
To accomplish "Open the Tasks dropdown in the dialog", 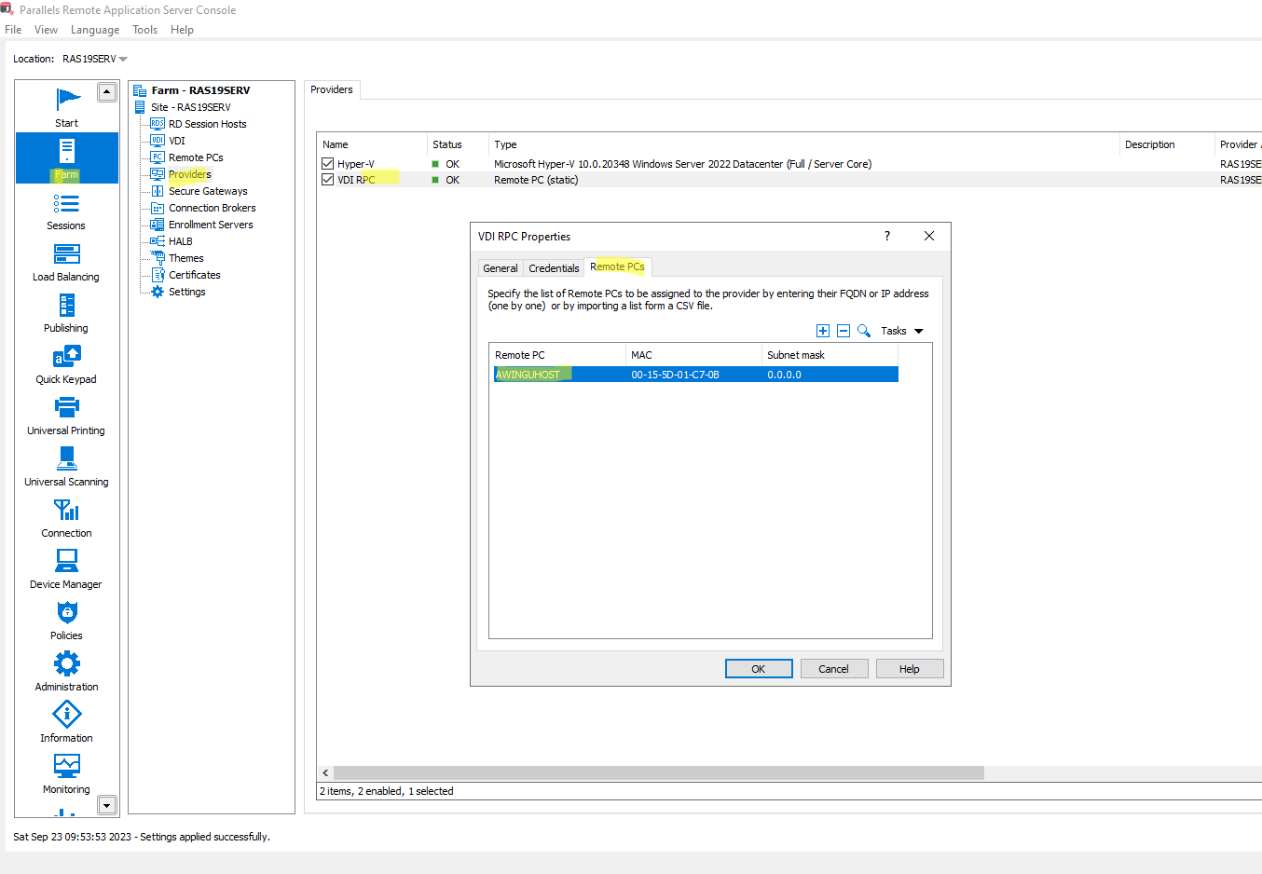I will pos(902,331).
